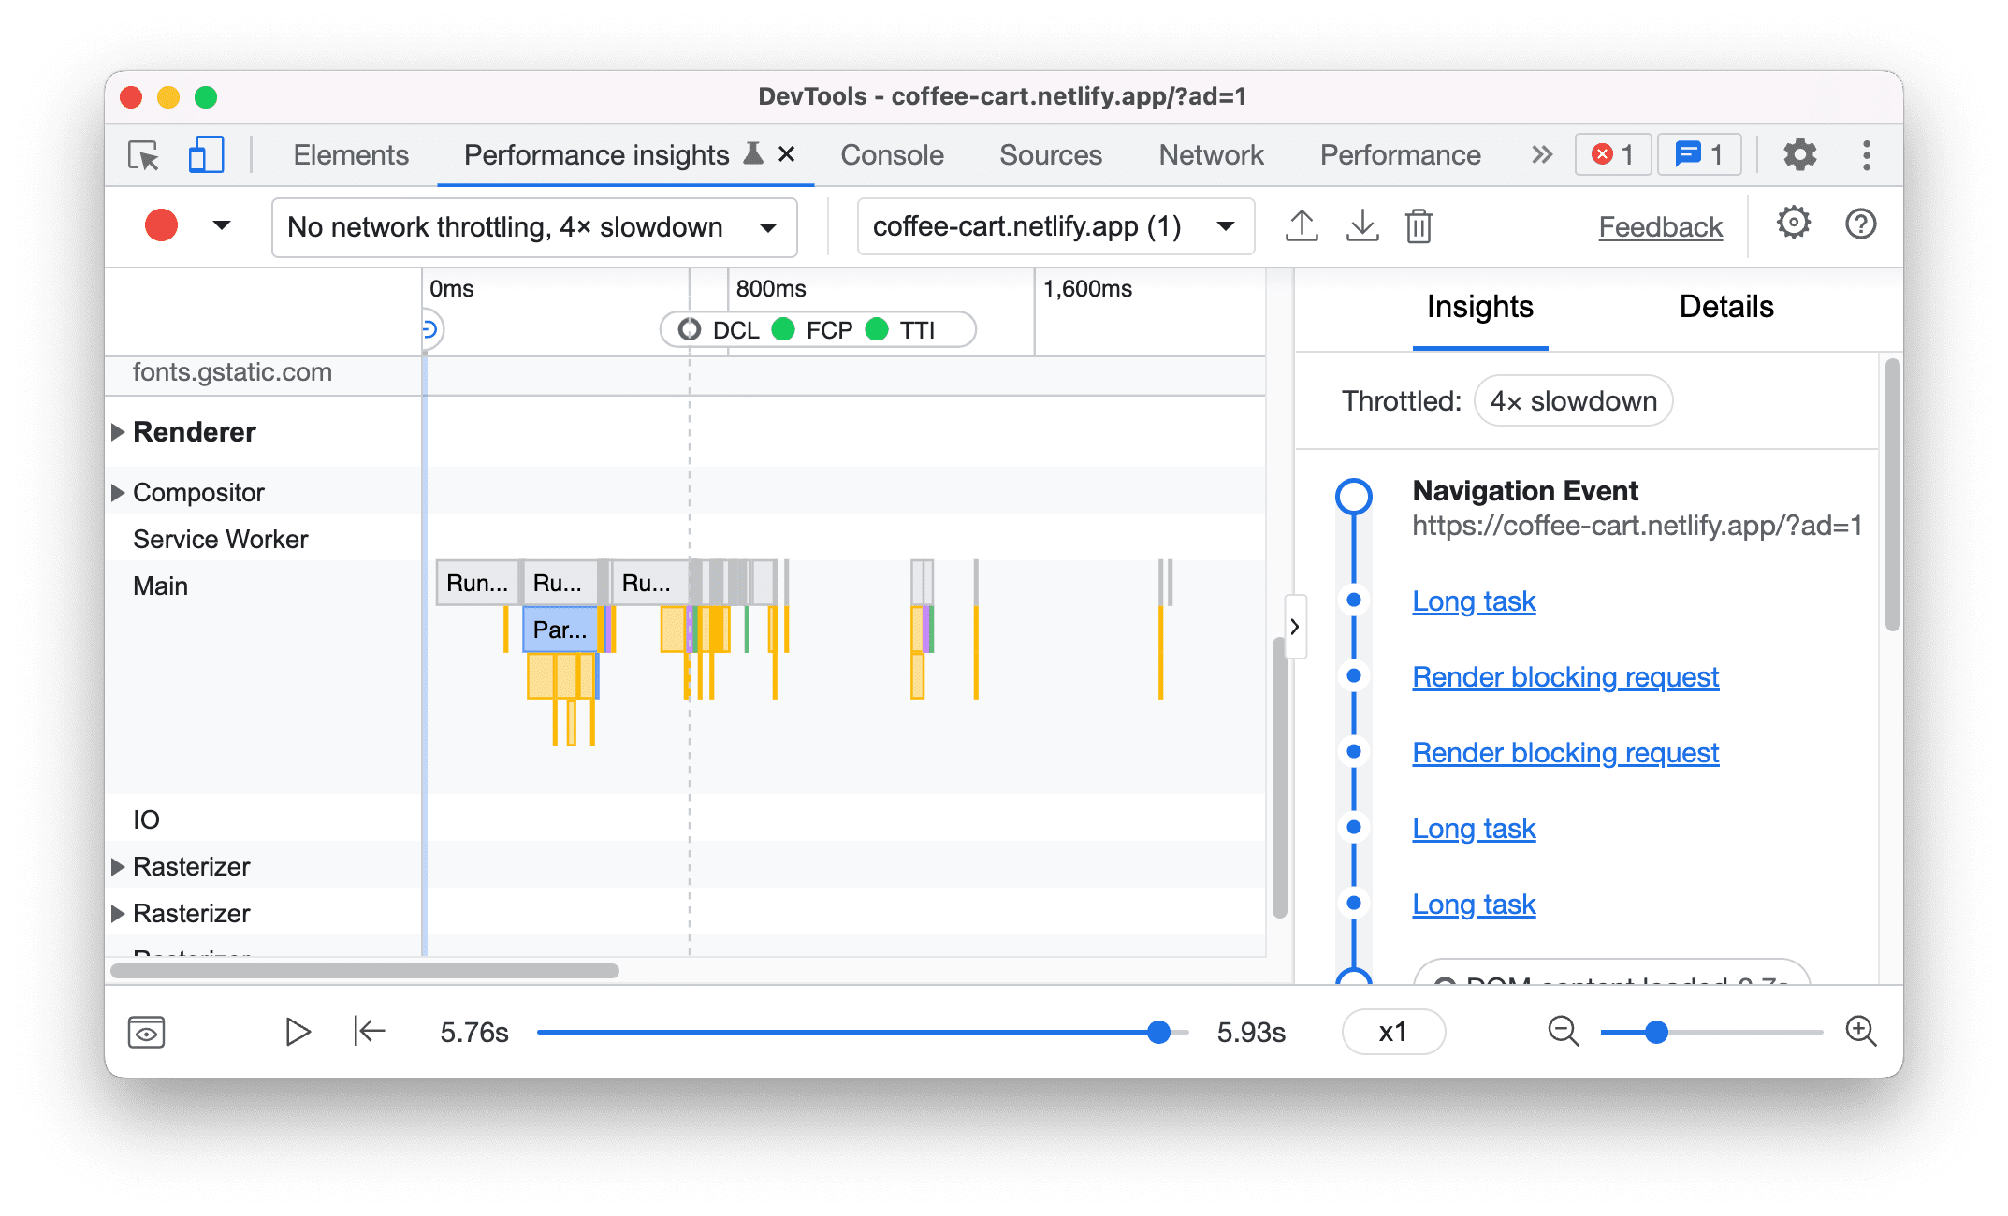Click the record button to start profiling
Viewport: 2008px width, 1216px height.
click(162, 225)
